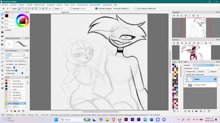Click the Redo arrow in toolbar
220x123 pixels.
[8, 9]
